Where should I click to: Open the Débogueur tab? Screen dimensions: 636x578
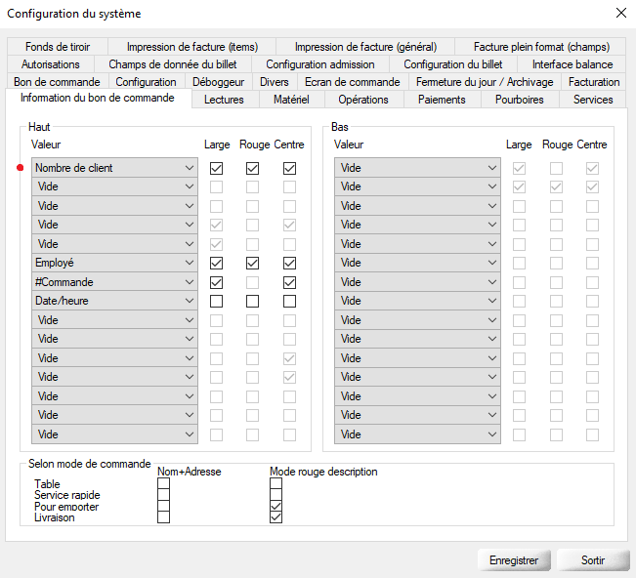tap(218, 82)
